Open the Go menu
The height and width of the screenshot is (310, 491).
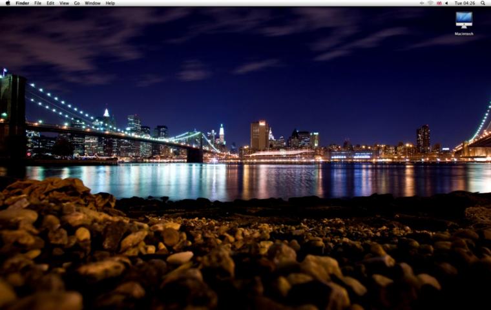pos(77,3)
